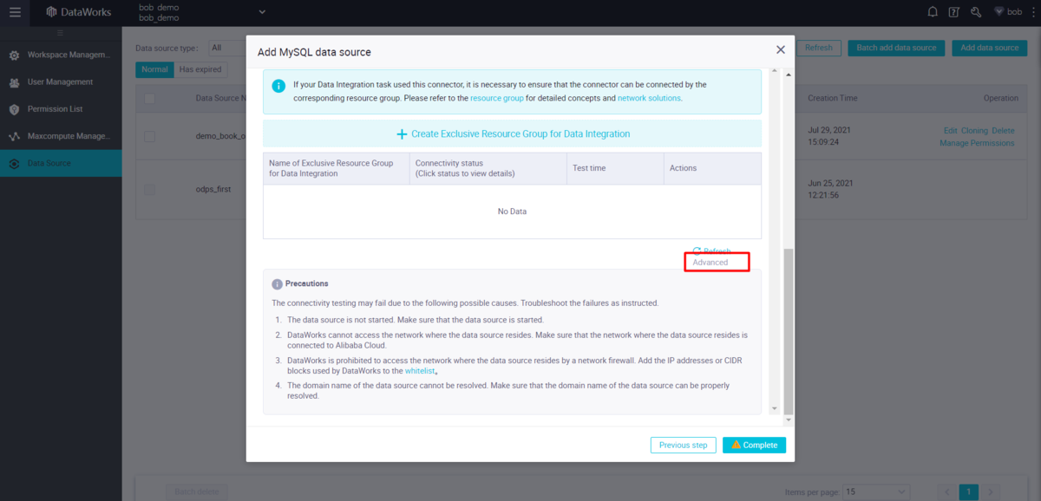Open the wrench settings icon
Screen dimensions: 1041x501
(x=976, y=12)
